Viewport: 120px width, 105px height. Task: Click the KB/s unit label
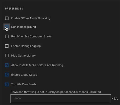(115, 99)
